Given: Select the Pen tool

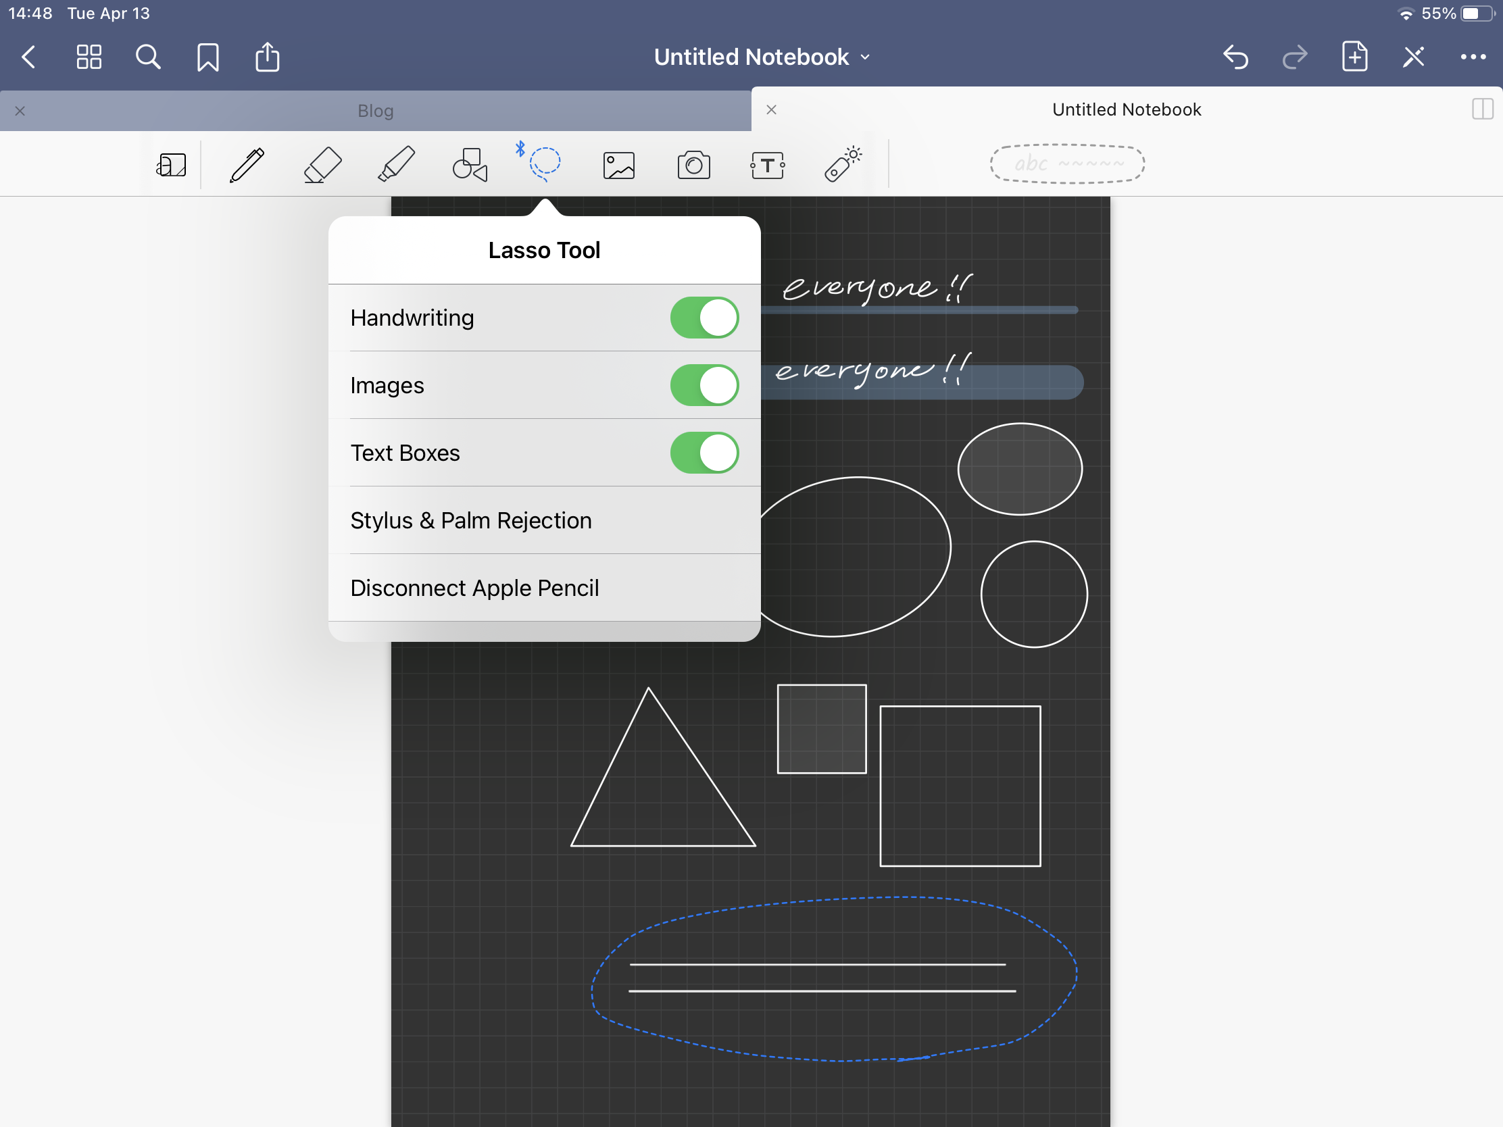Looking at the screenshot, I should (247, 165).
